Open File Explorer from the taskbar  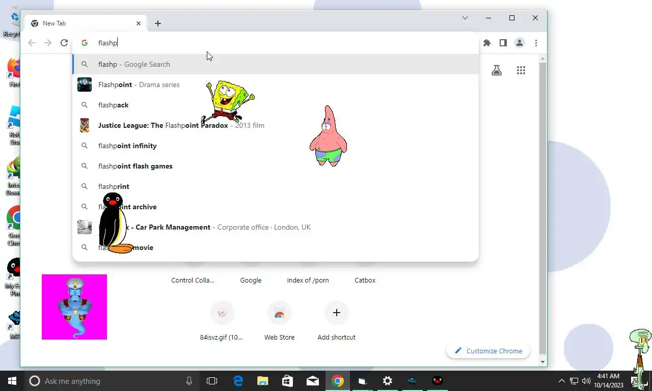click(263, 381)
